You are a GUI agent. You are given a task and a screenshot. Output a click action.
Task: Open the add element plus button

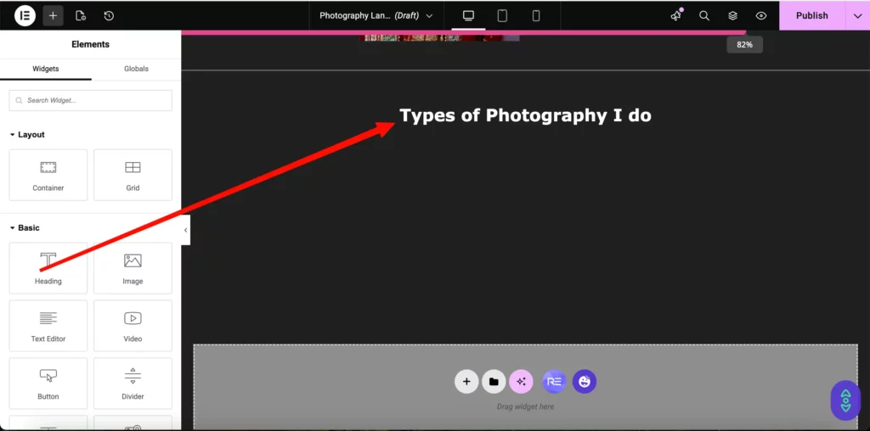tap(54, 15)
